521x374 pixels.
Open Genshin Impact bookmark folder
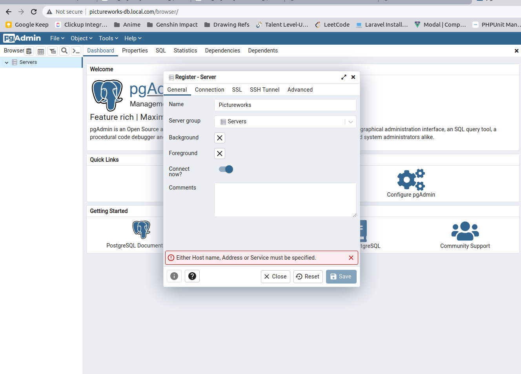coord(172,25)
